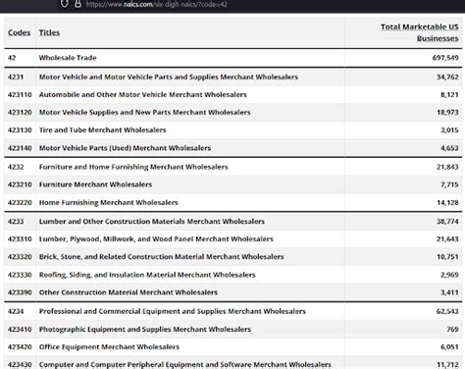This screenshot has width=465, height=369.
Task: Open code 423130 link
Action: tap(20, 131)
